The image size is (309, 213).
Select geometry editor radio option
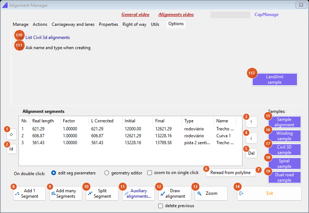(x=107, y=173)
